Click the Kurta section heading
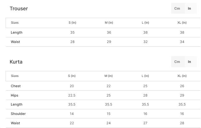The width and height of the screenshot is (201, 128). click(16, 62)
